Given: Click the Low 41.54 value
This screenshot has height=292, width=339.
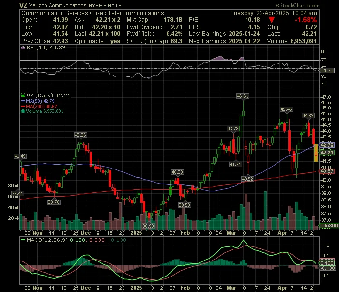Looking at the screenshot, I should point(61,34).
